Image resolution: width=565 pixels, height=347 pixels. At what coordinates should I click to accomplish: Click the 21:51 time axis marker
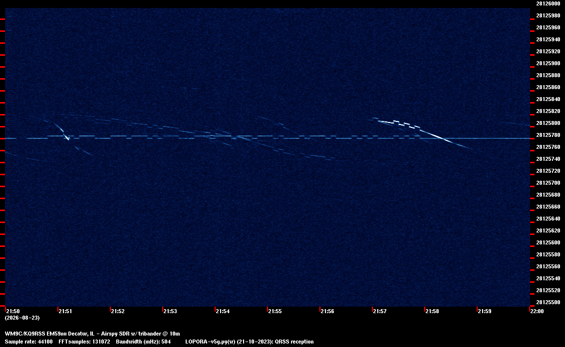point(65,311)
